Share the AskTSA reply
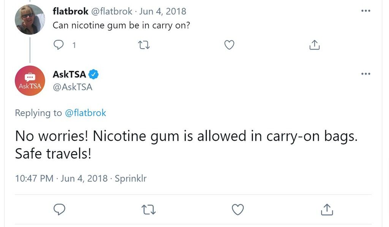This screenshot has height=227, width=389. coord(327,210)
